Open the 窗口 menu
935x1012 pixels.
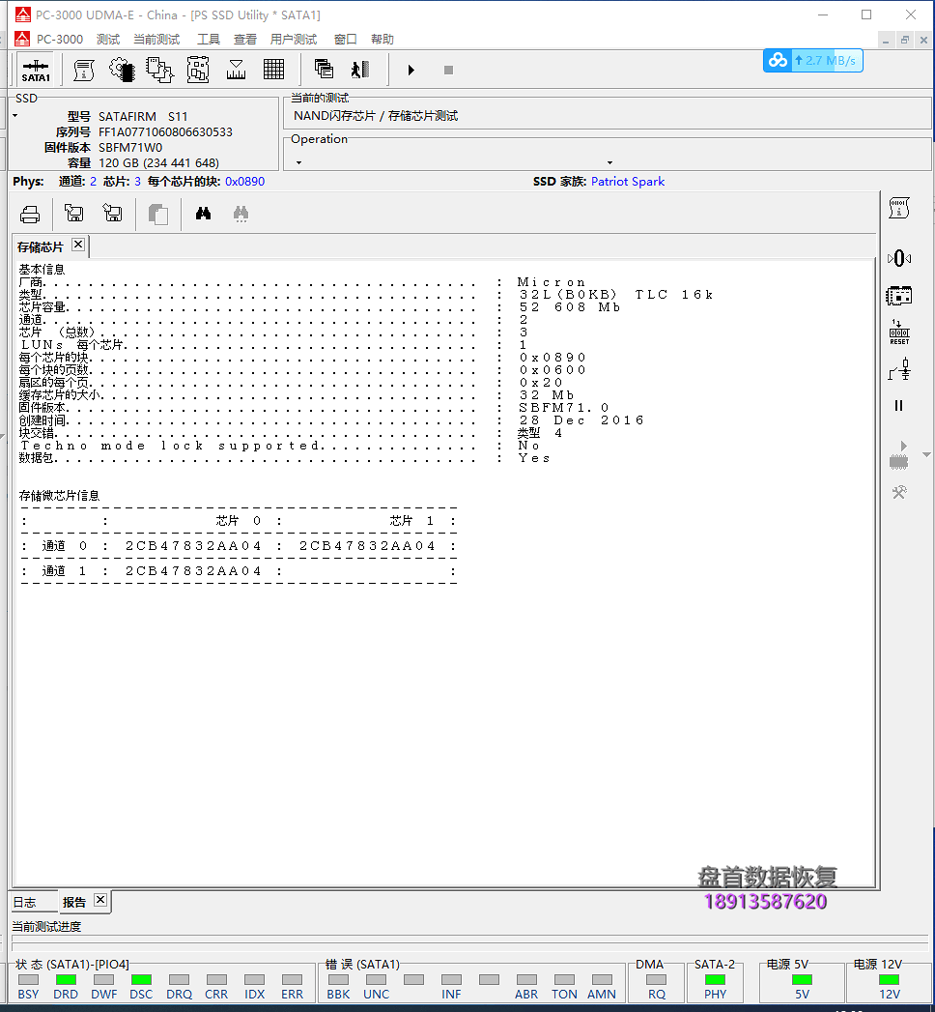346,40
